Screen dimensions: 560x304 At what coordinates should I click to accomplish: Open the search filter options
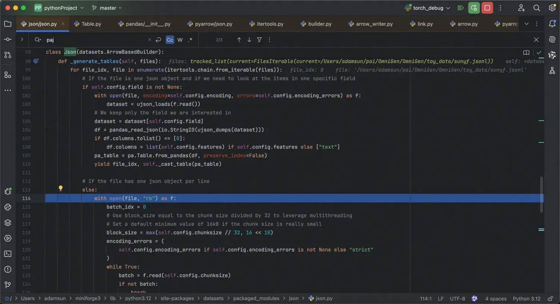coord(259,40)
